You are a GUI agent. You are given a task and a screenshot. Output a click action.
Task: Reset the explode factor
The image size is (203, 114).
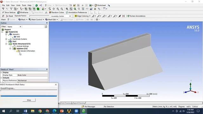pos(10,16)
